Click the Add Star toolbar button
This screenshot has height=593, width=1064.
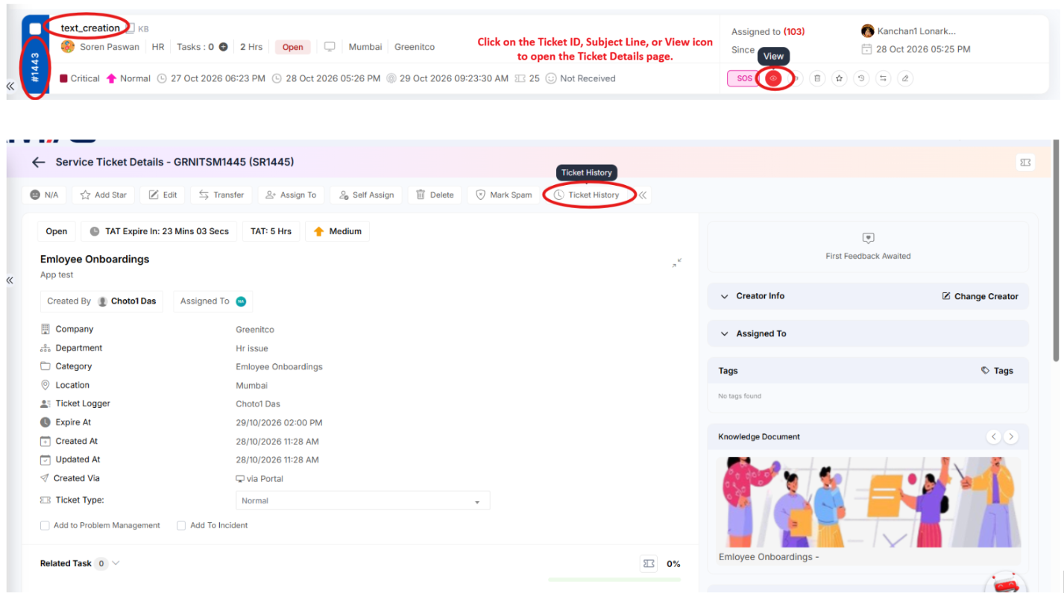pos(104,195)
